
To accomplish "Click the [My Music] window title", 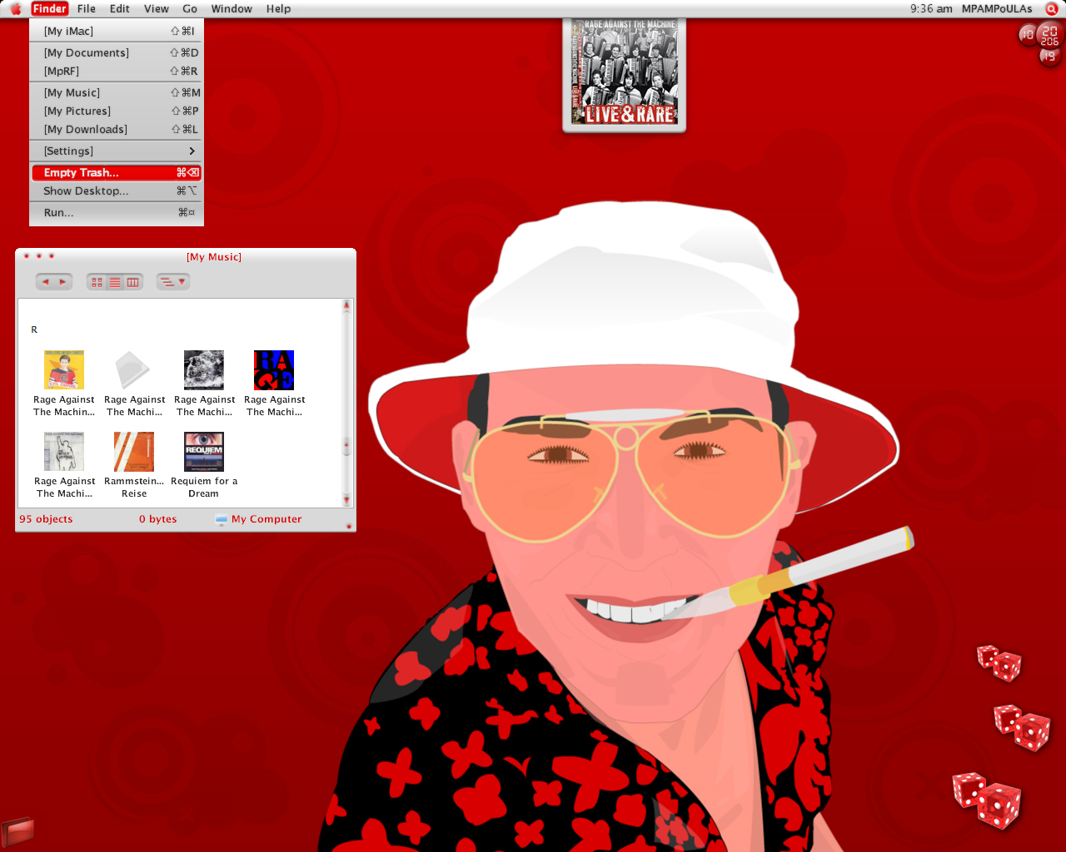I will coord(214,257).
